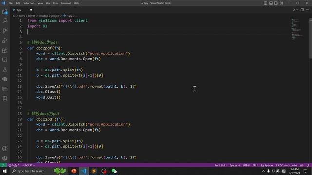
Task: Click the VS Code taskbar icon
Action: tap(84, 171)
